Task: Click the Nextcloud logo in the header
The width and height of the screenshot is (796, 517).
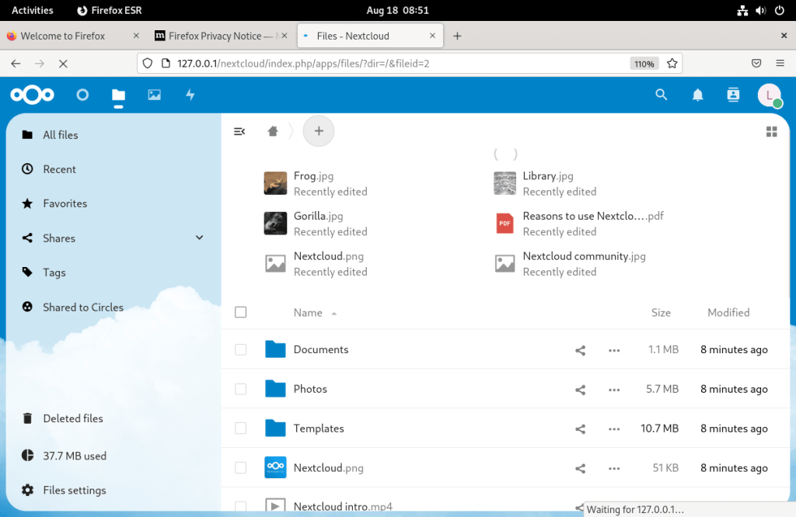Action: (x=32, y=95)
